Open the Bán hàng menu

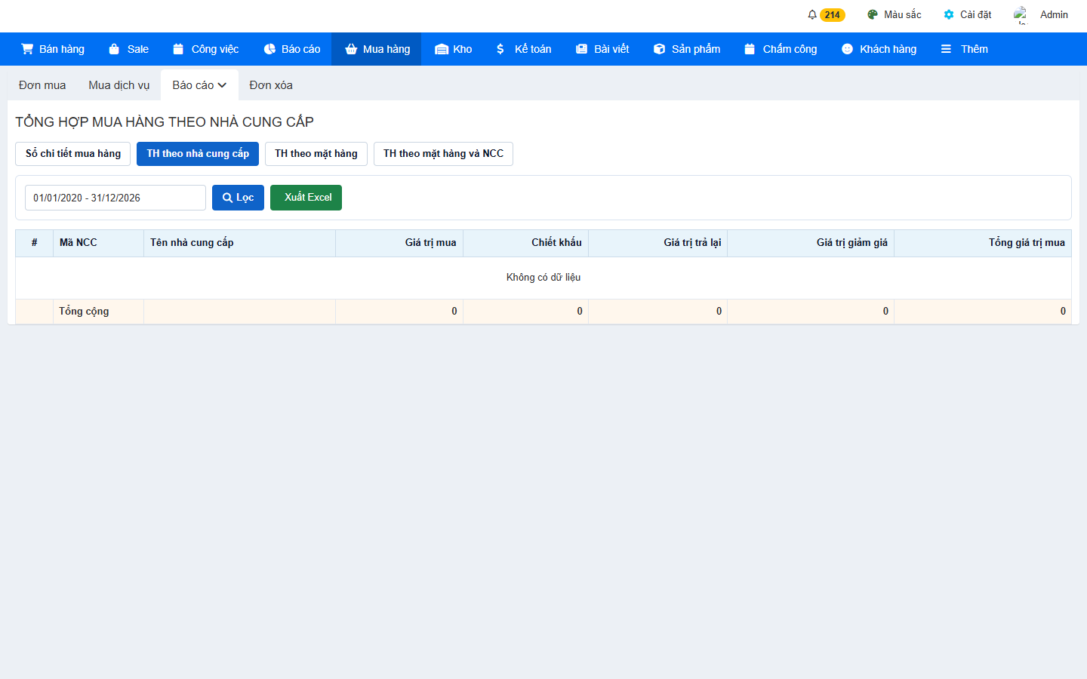coord(53,49)
